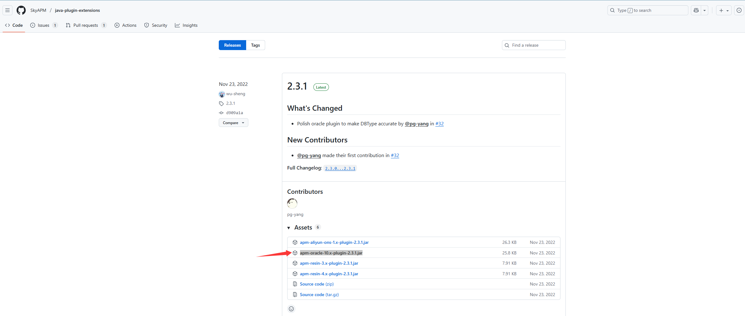The width and height of the screenshot is (745, 316).
Task: Click the 25.8 KB size value
Action: (509, 253)
